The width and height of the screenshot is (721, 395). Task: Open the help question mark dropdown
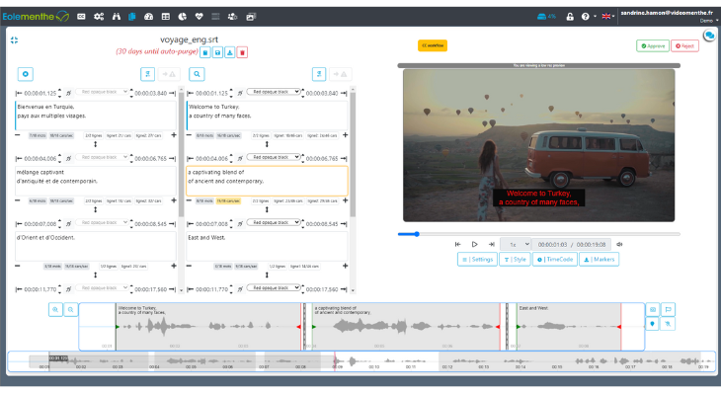(x=588, y=17)
